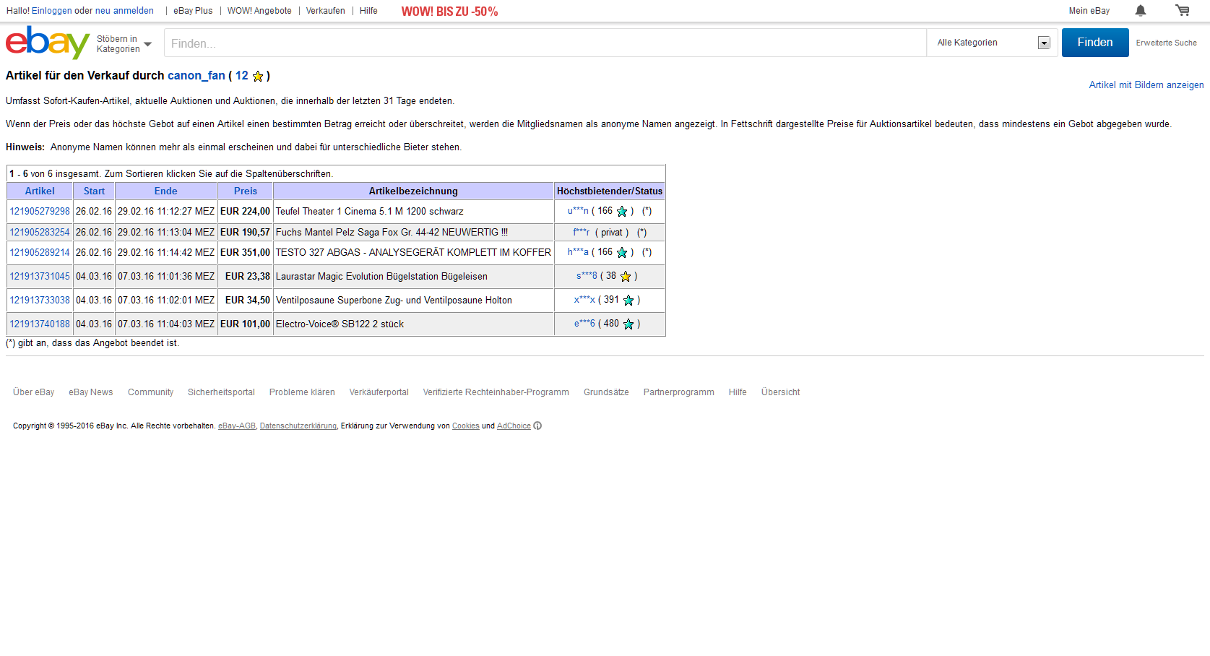Screen dimensions: 1210x656
Task: Open bidder u***n profile
Action: click(x=578, y=211)
